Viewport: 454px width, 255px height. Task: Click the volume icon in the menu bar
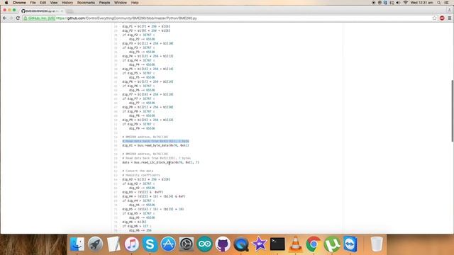(398, 3)
